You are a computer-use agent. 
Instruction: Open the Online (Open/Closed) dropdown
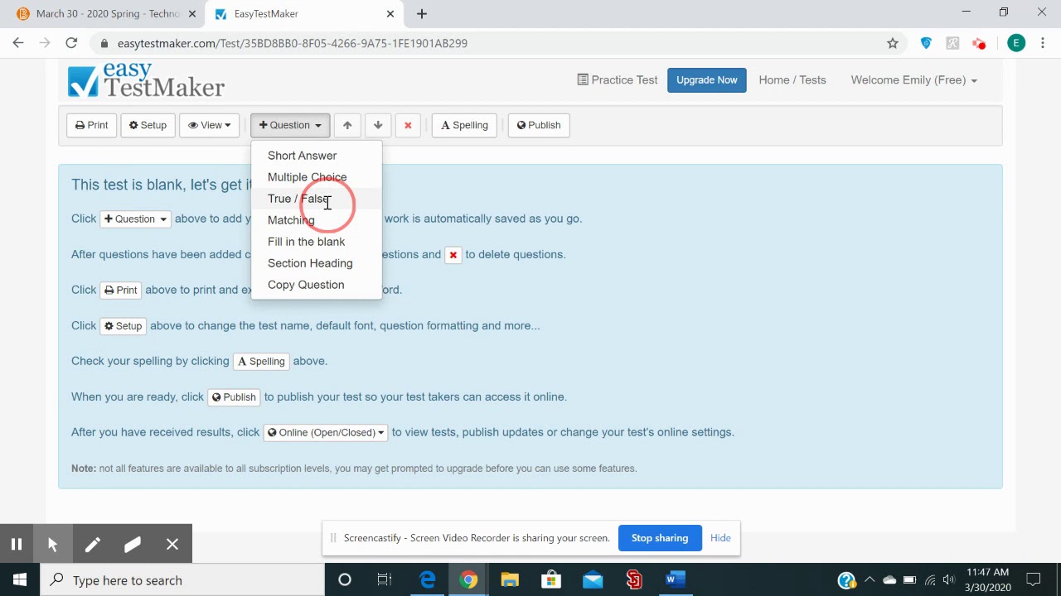coord(326,432)
